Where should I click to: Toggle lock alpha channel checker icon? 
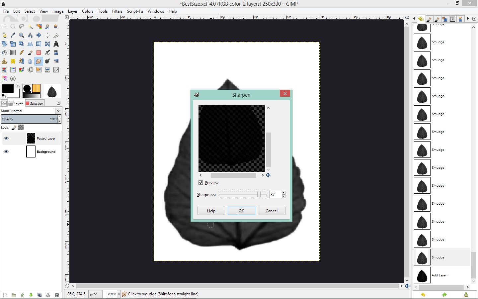click(21, 127)
